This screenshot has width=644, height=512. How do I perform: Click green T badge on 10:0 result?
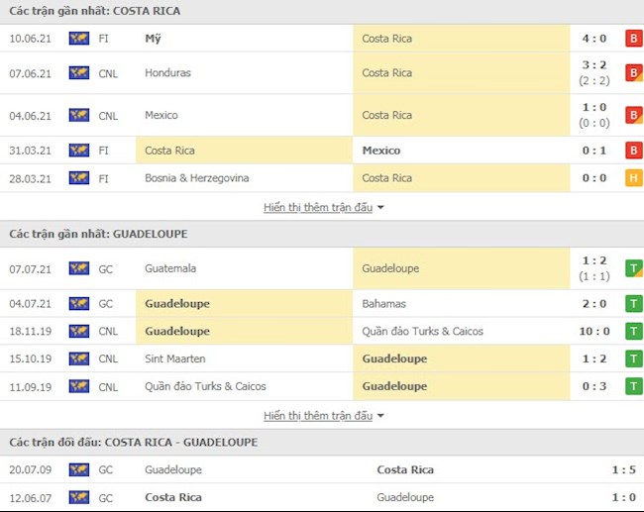[631, 331]
